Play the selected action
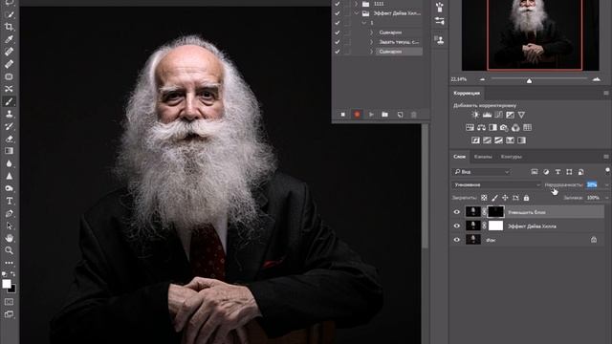This screenshot has height=344, width=612. click(x=371, y=115)
